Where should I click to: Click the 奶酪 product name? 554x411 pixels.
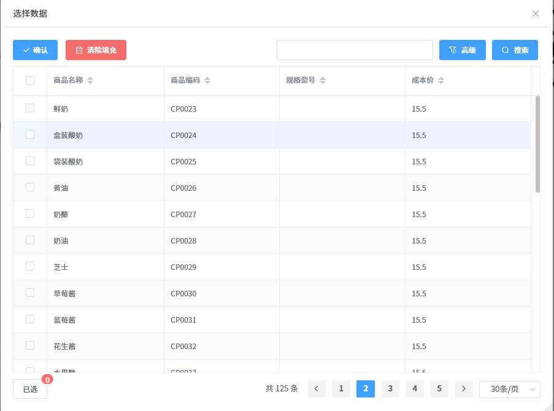point(61,215)
